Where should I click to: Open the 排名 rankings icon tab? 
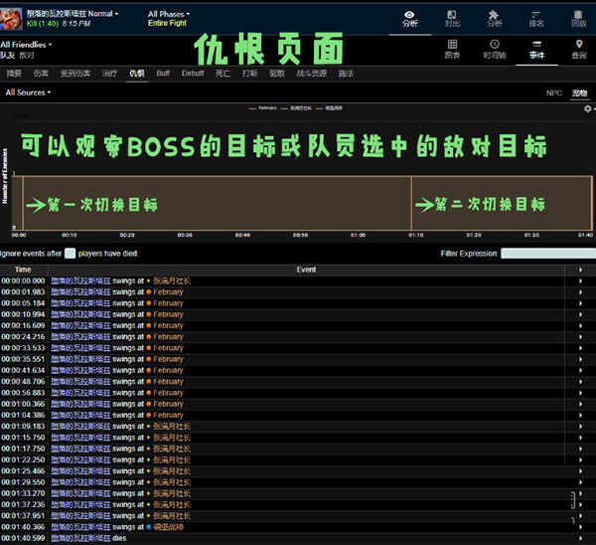click(x=536, y=19)
